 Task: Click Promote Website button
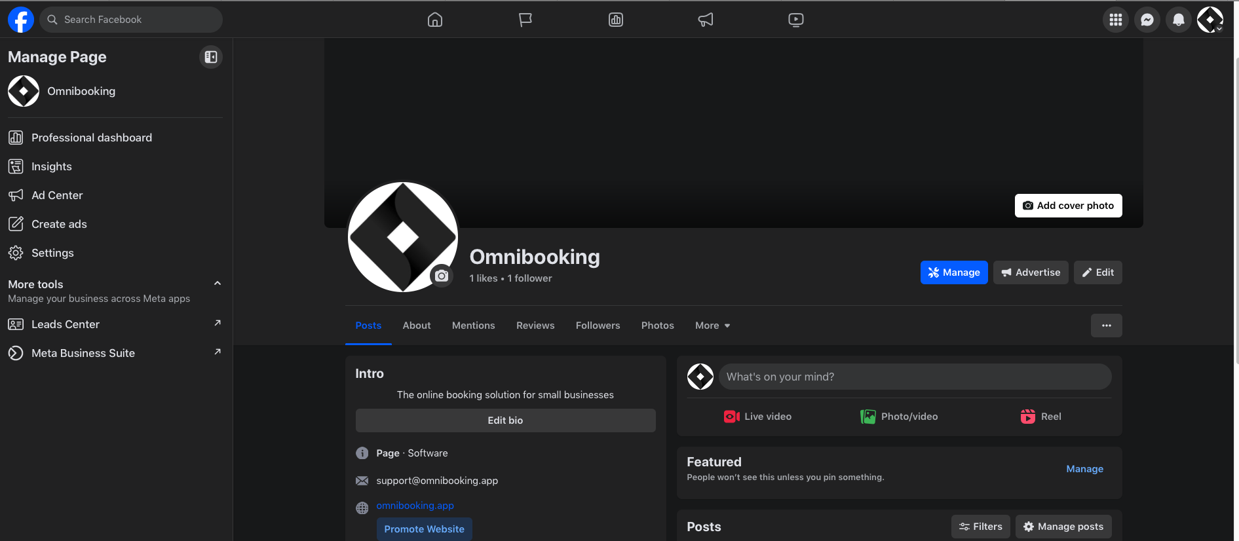click(x=424, y=529)
